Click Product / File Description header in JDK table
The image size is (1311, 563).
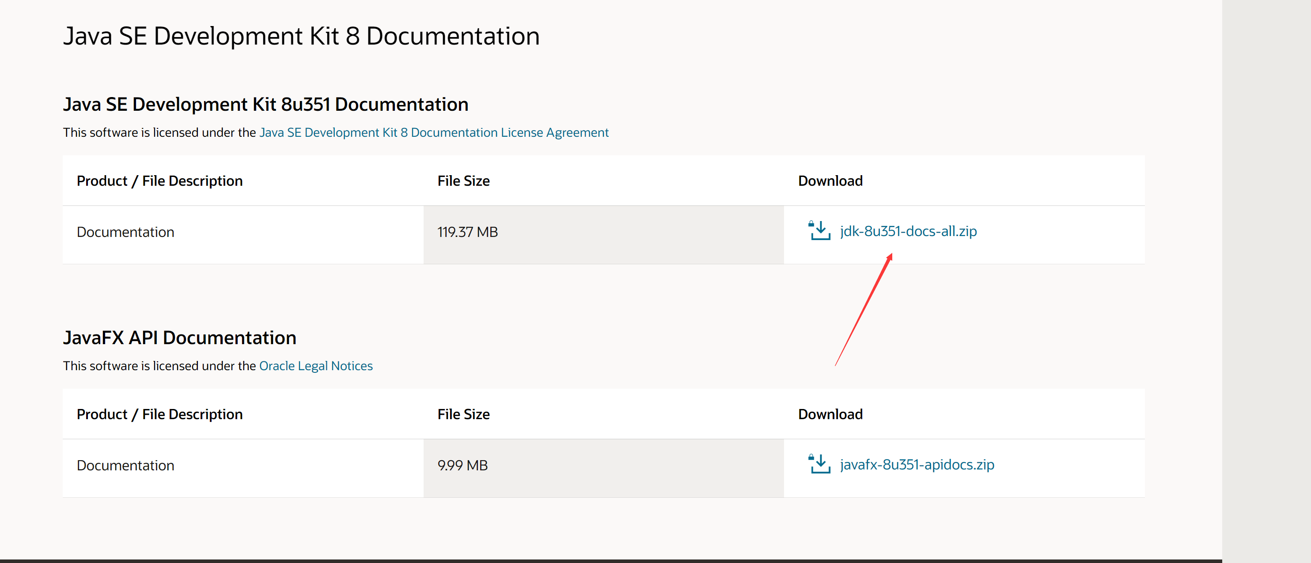pyautogui.click(x=159, y=181)
